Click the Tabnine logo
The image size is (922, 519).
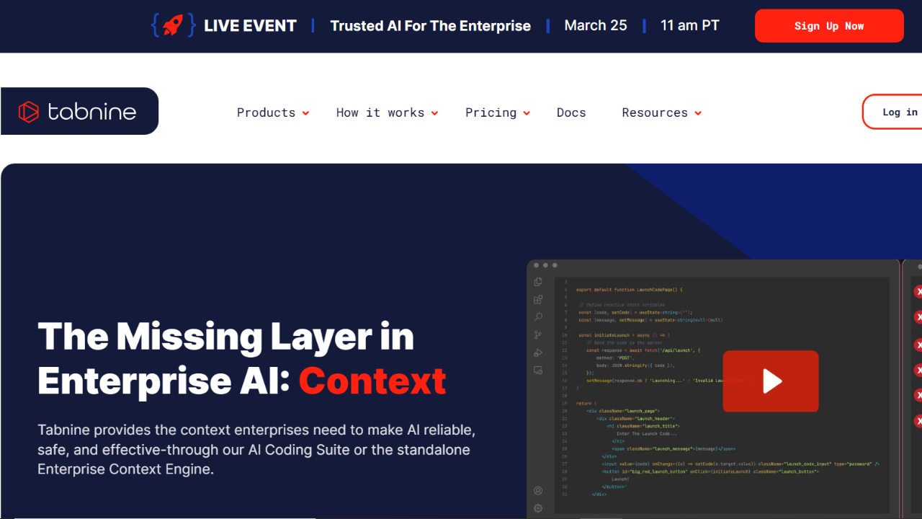tap(78, 111)
